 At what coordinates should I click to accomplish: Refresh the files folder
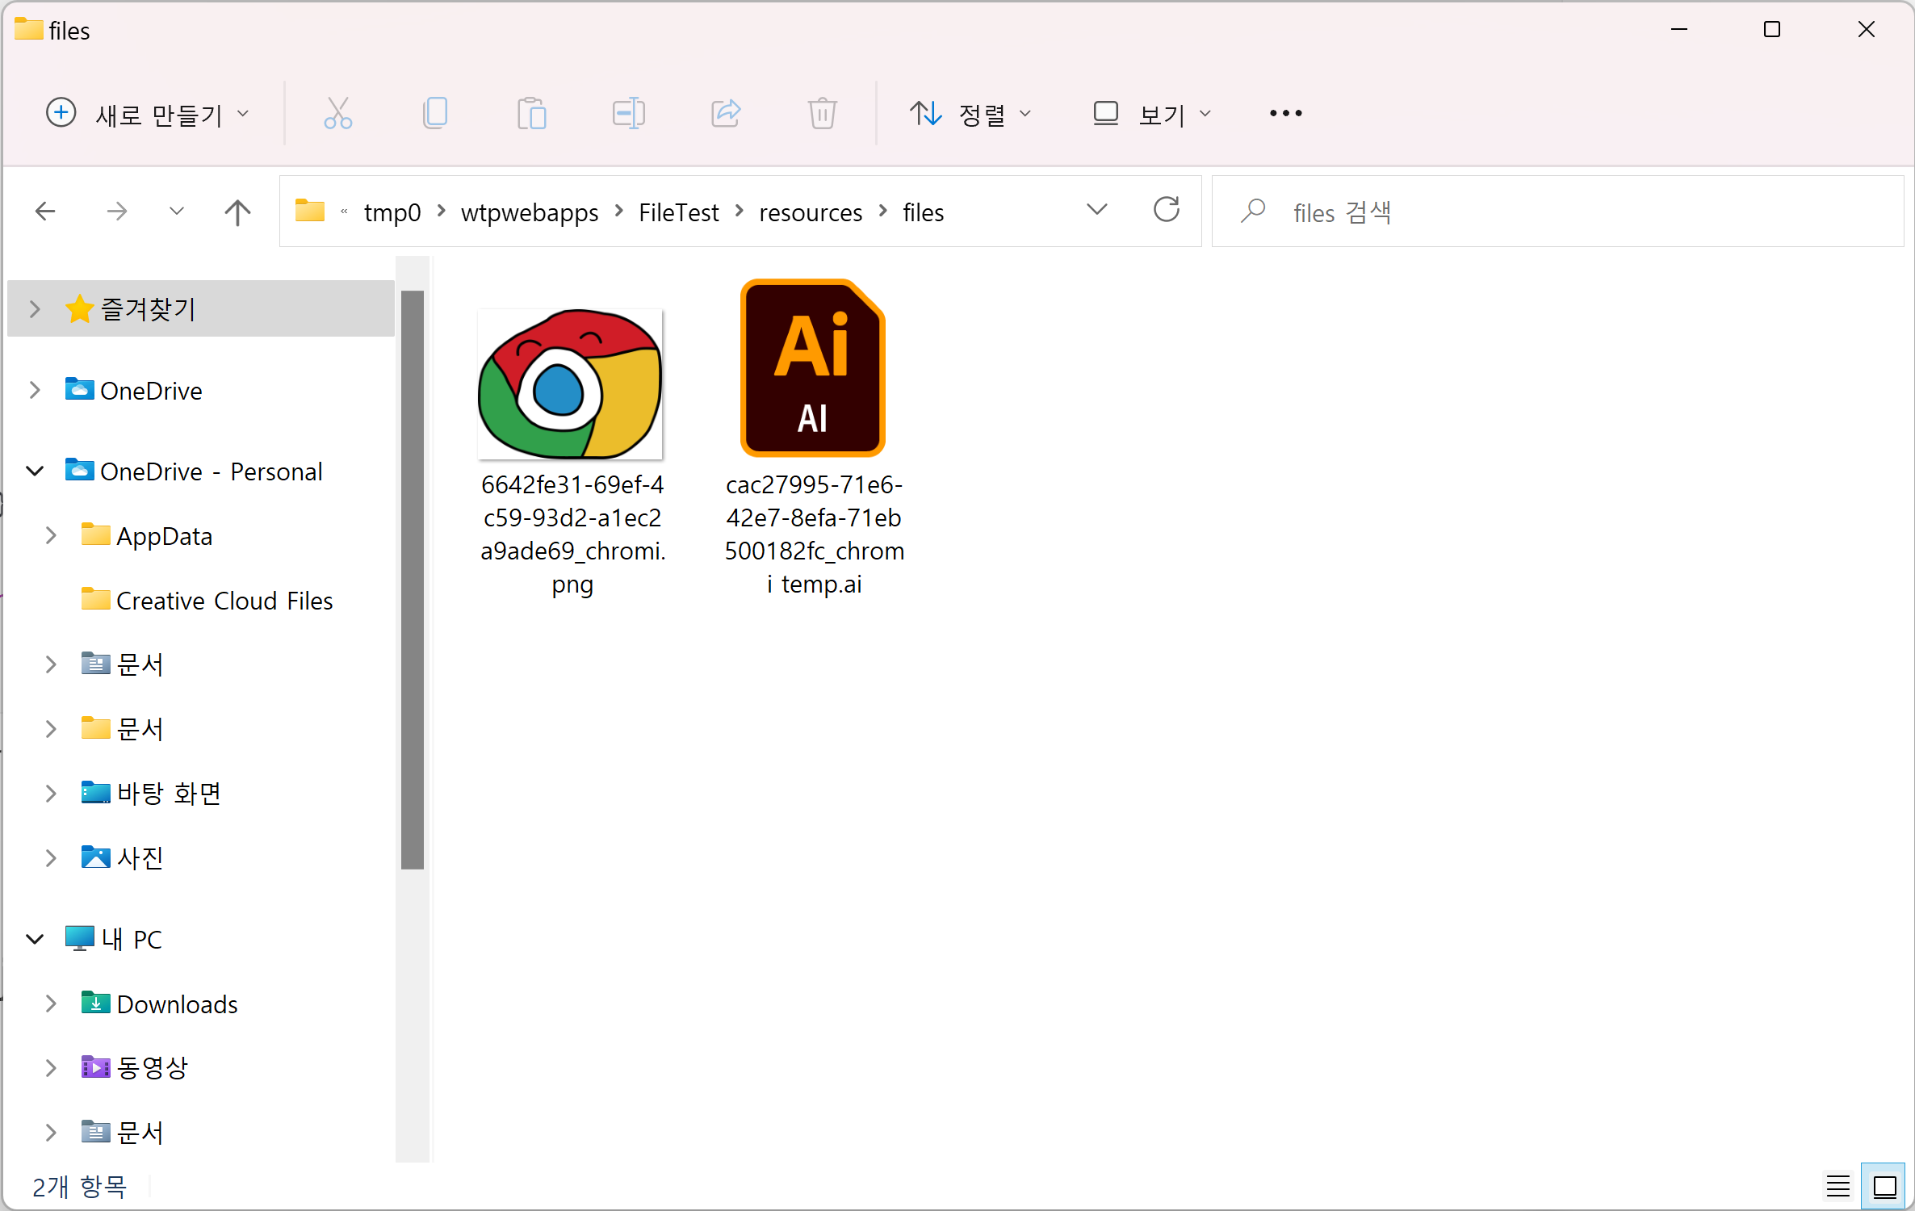click(x=1166, y=210)
